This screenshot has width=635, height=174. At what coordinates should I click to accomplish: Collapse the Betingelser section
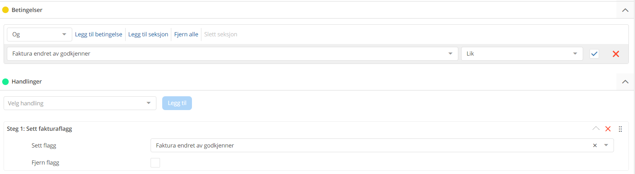pos(625,10)
